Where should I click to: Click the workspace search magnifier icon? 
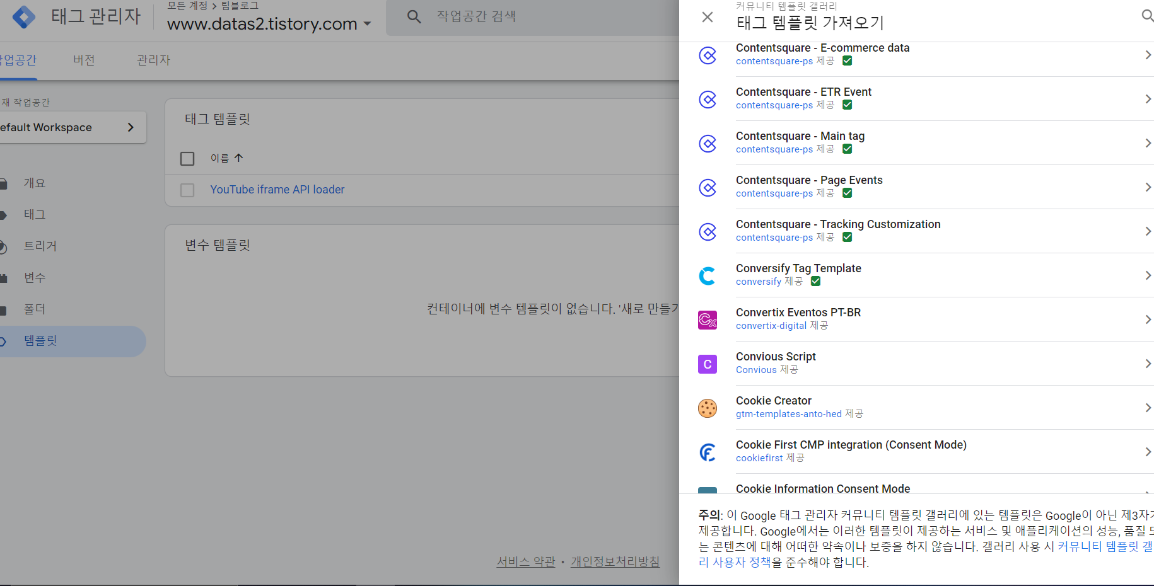coord(414,17)
